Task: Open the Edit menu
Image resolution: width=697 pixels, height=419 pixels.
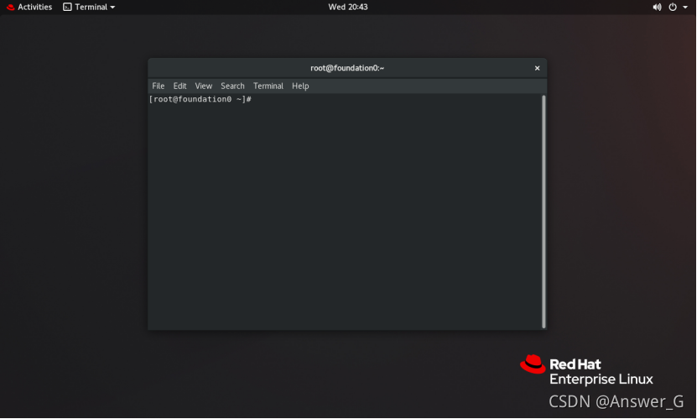Action: [x=179, y=86]
